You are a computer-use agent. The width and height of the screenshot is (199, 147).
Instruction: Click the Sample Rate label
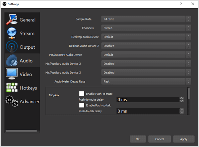(84, 19)
